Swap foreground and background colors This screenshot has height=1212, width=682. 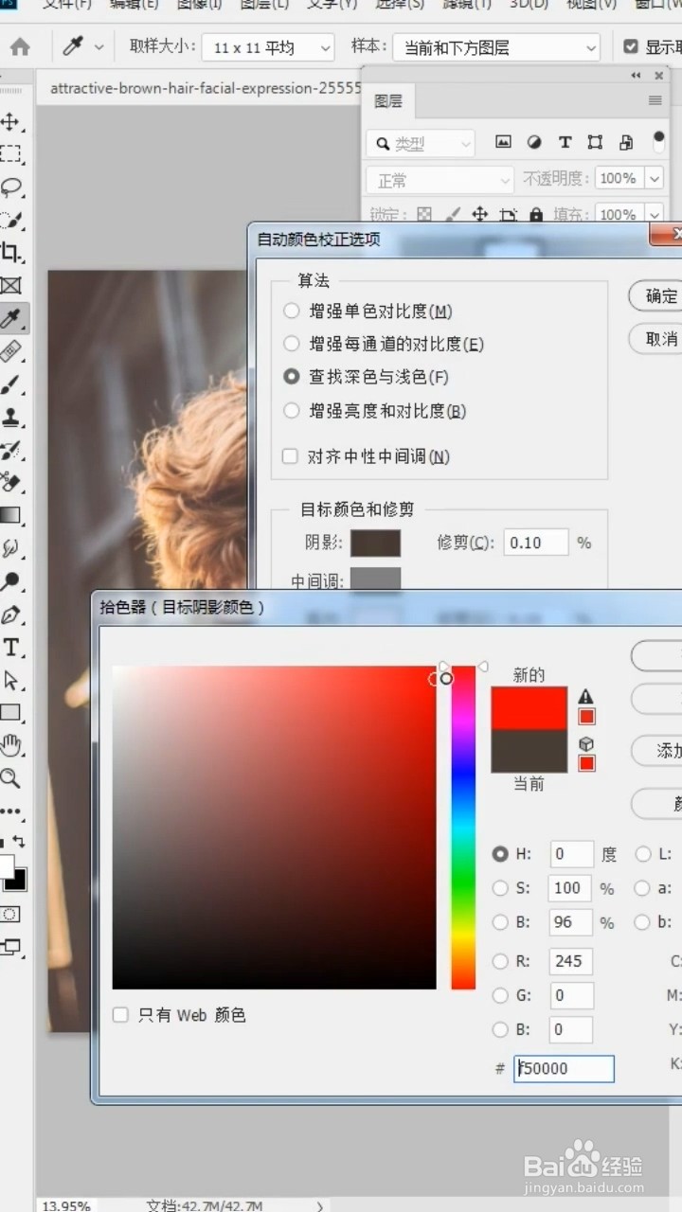tap(19, 841)
